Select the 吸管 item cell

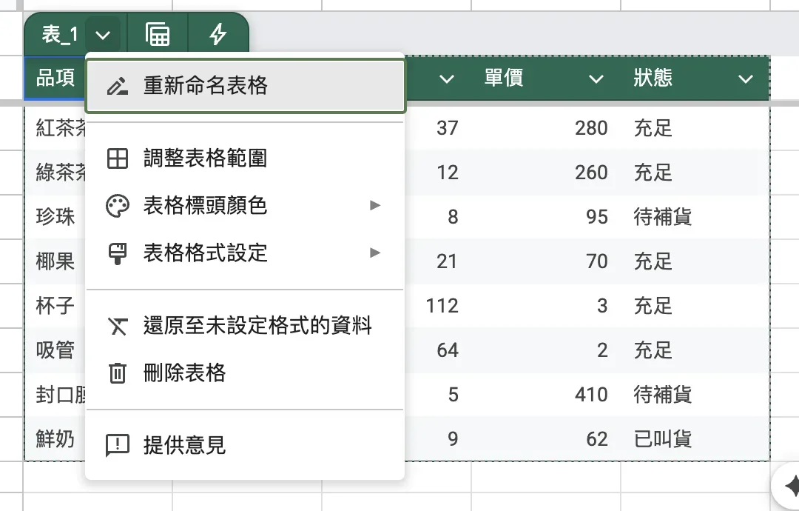pos(55,350)
